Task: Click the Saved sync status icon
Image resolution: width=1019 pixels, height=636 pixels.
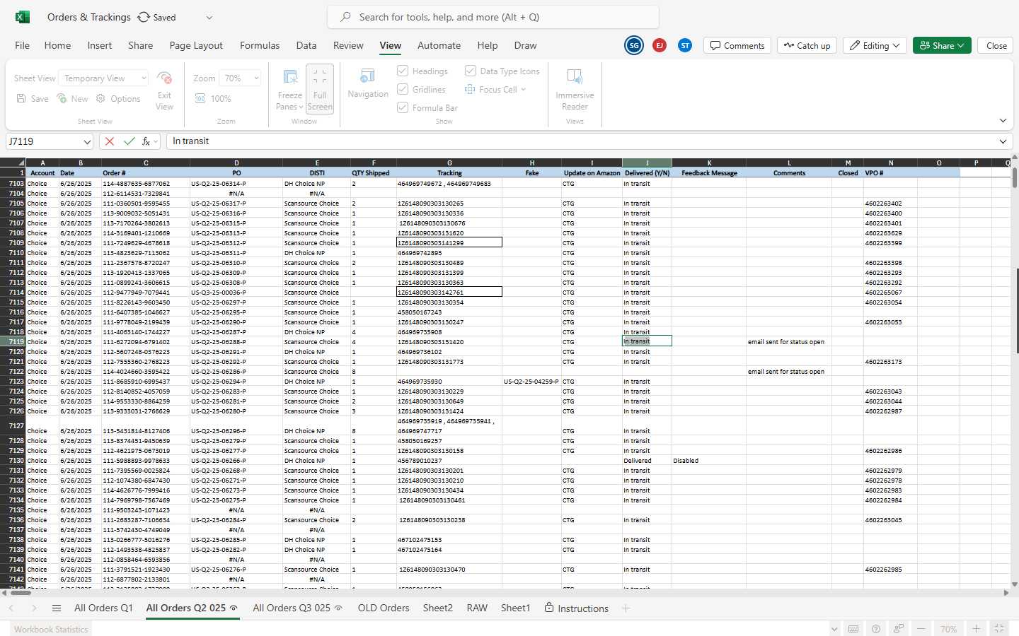Action: [x=144, y=17]
